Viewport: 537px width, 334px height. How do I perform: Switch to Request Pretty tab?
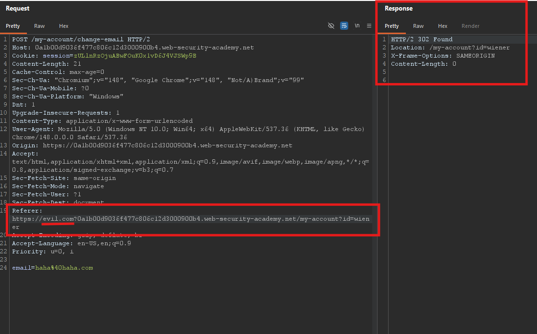(12, 26)
